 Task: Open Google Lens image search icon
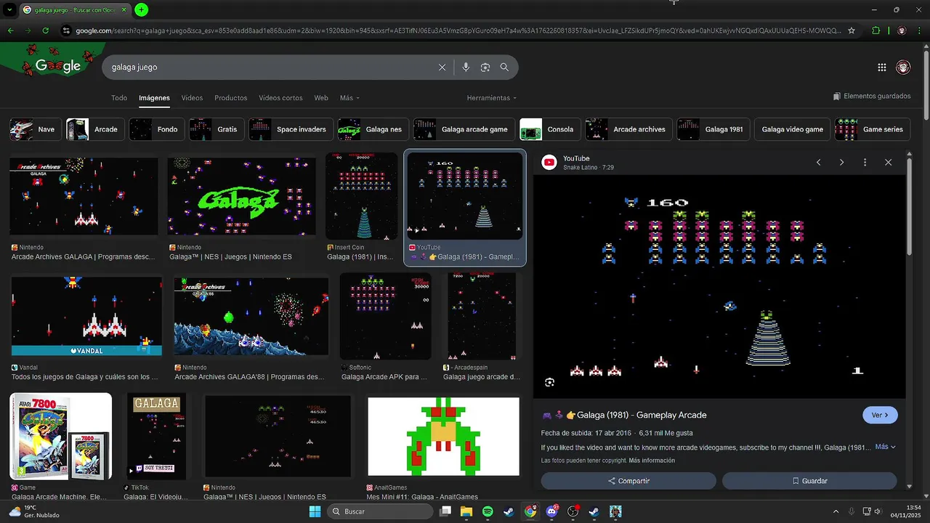(x=485, y=68)
